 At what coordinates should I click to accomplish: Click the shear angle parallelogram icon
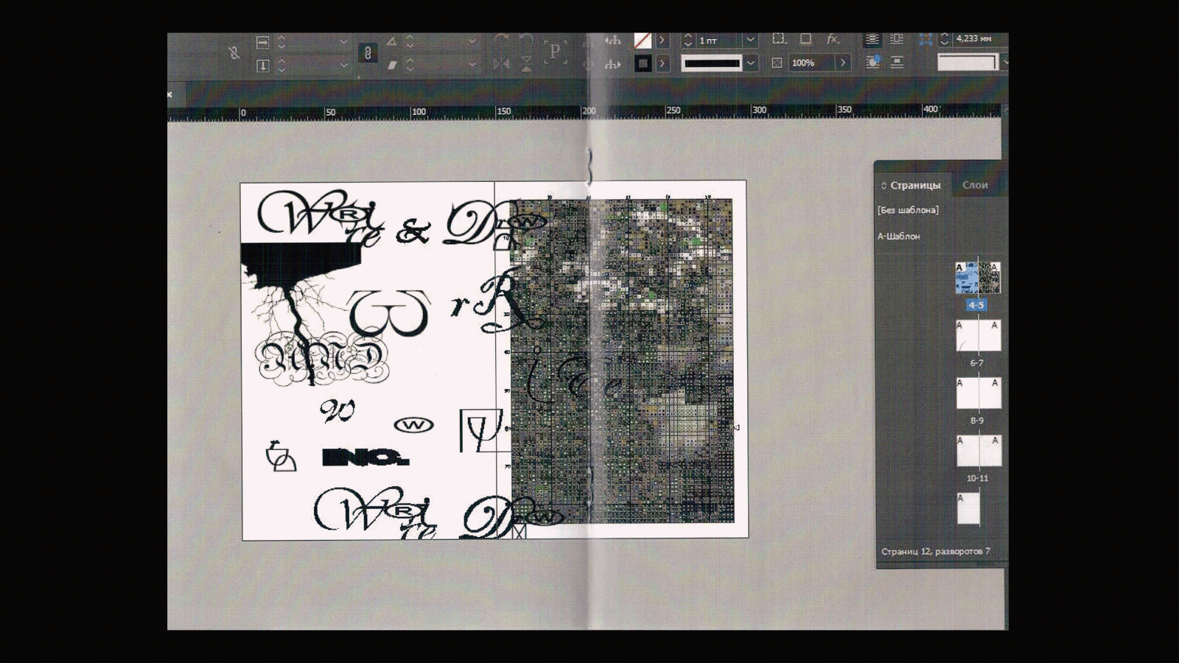coord(392,65)
